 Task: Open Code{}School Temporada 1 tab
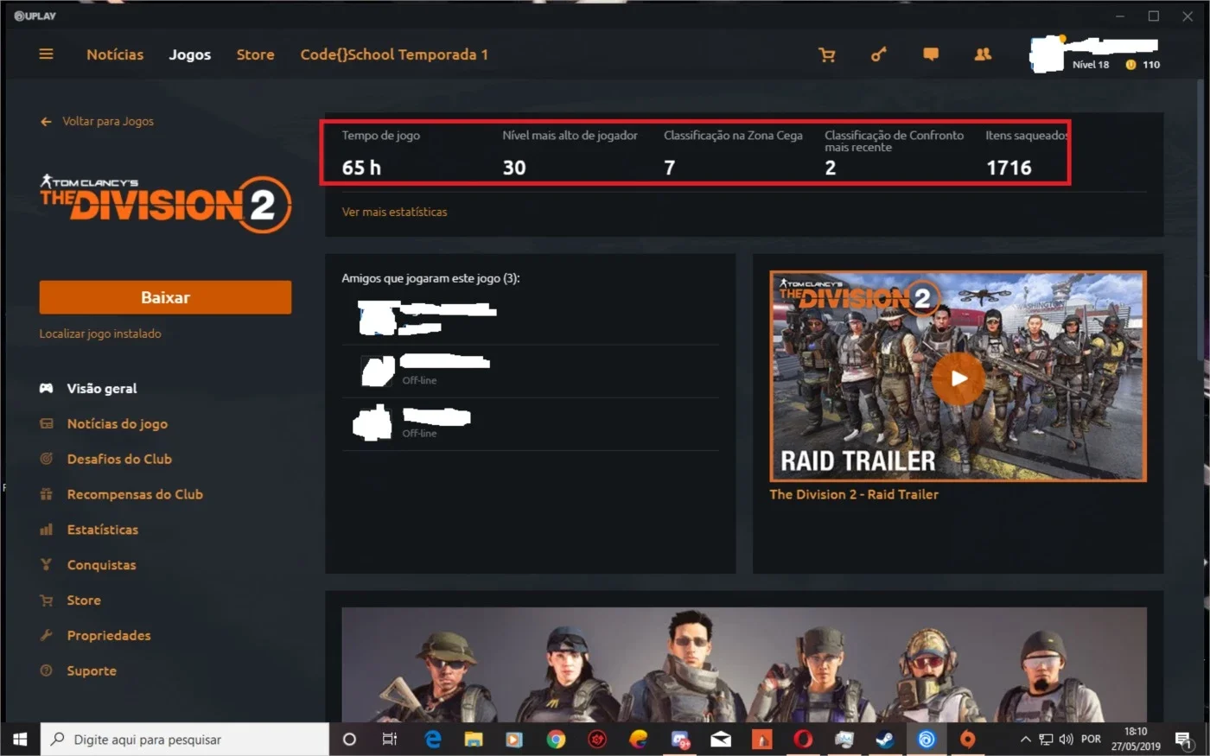(x=394, y=54)
